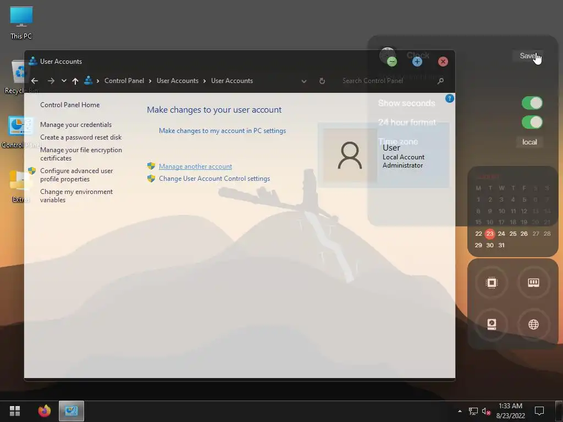Click the Control Panel taskbar button
This screenshot has width=563, height=422.
click(71, 411)
